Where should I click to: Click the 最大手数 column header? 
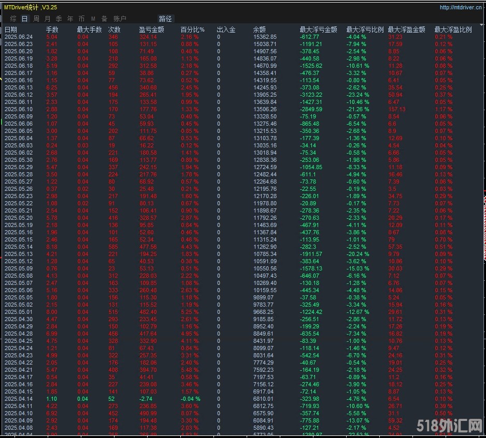(x=89, y=29)
